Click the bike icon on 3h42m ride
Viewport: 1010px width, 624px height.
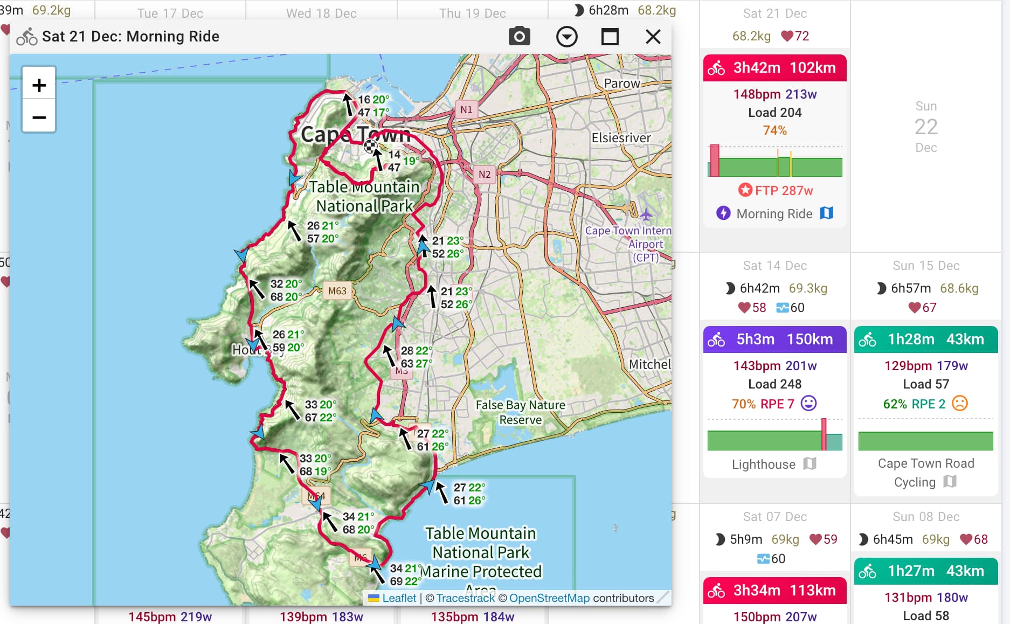pos(716,68)
